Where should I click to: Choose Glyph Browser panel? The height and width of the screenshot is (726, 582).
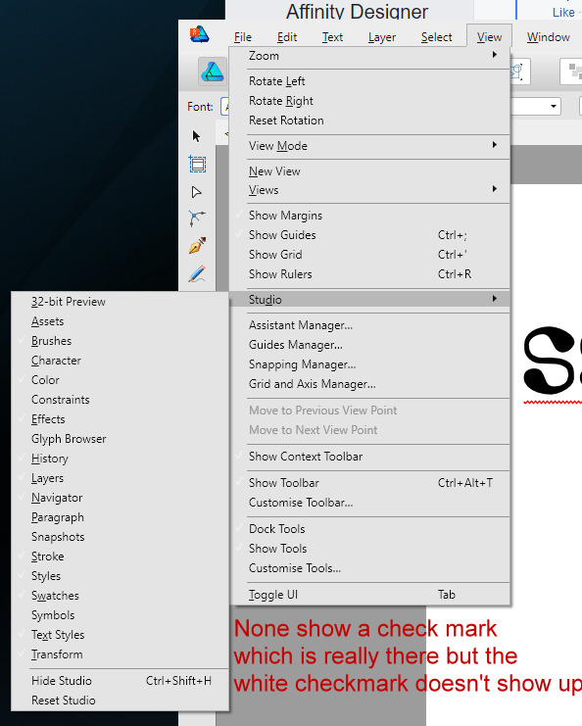tap(120, 439)
